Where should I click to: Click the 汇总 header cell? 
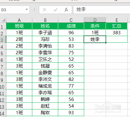click(x=116, y=26)
